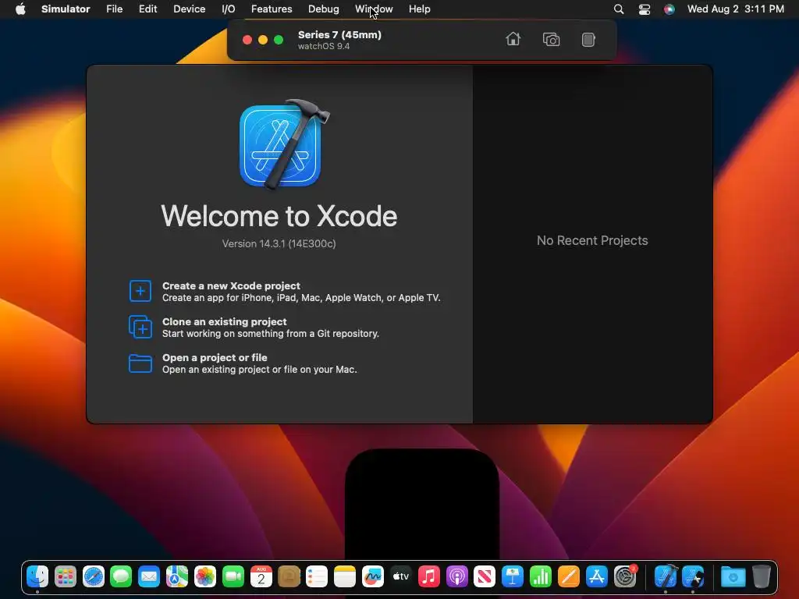Open the Features menu
Viewport: 799px width, 599px height.
pyautogui.click(x=272, y=9)
